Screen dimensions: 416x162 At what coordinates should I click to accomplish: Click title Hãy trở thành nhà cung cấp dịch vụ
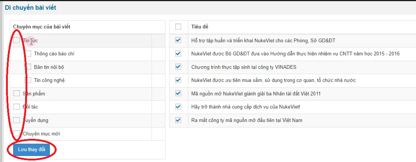coord(246,107)
